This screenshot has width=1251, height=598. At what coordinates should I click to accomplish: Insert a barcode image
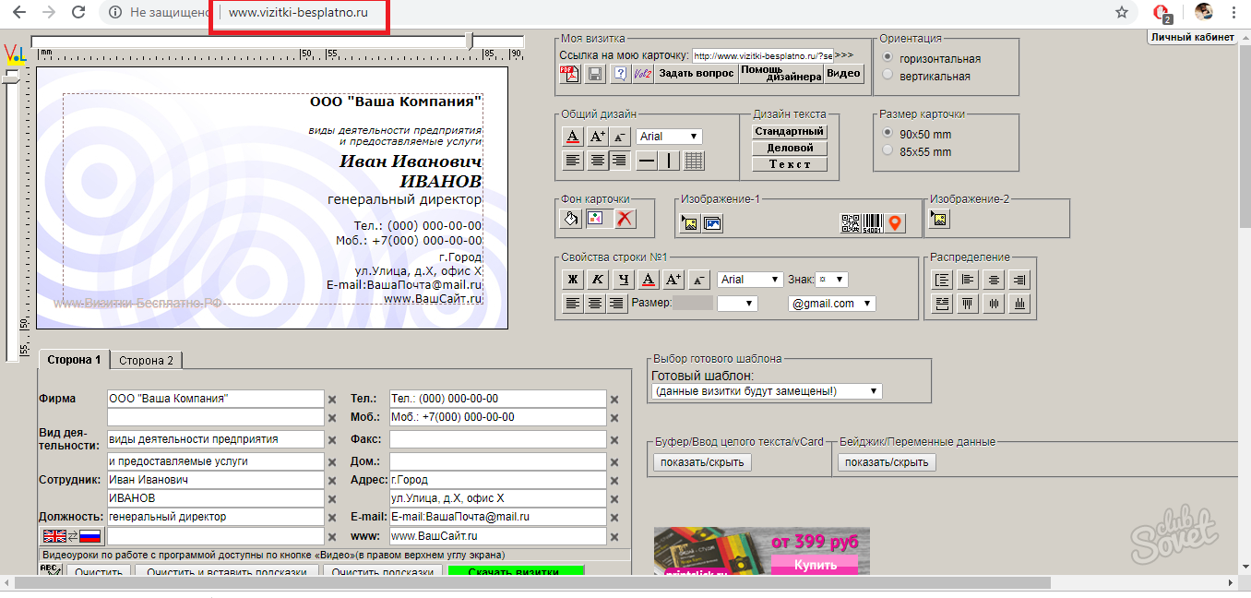click(x=873, y=222)
